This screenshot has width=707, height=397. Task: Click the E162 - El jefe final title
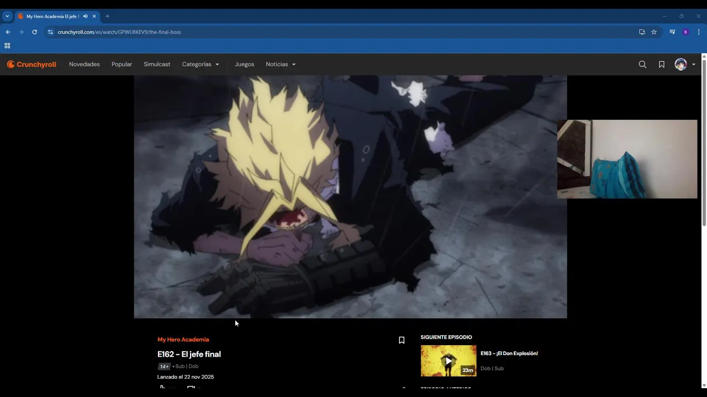pos(189,354)
